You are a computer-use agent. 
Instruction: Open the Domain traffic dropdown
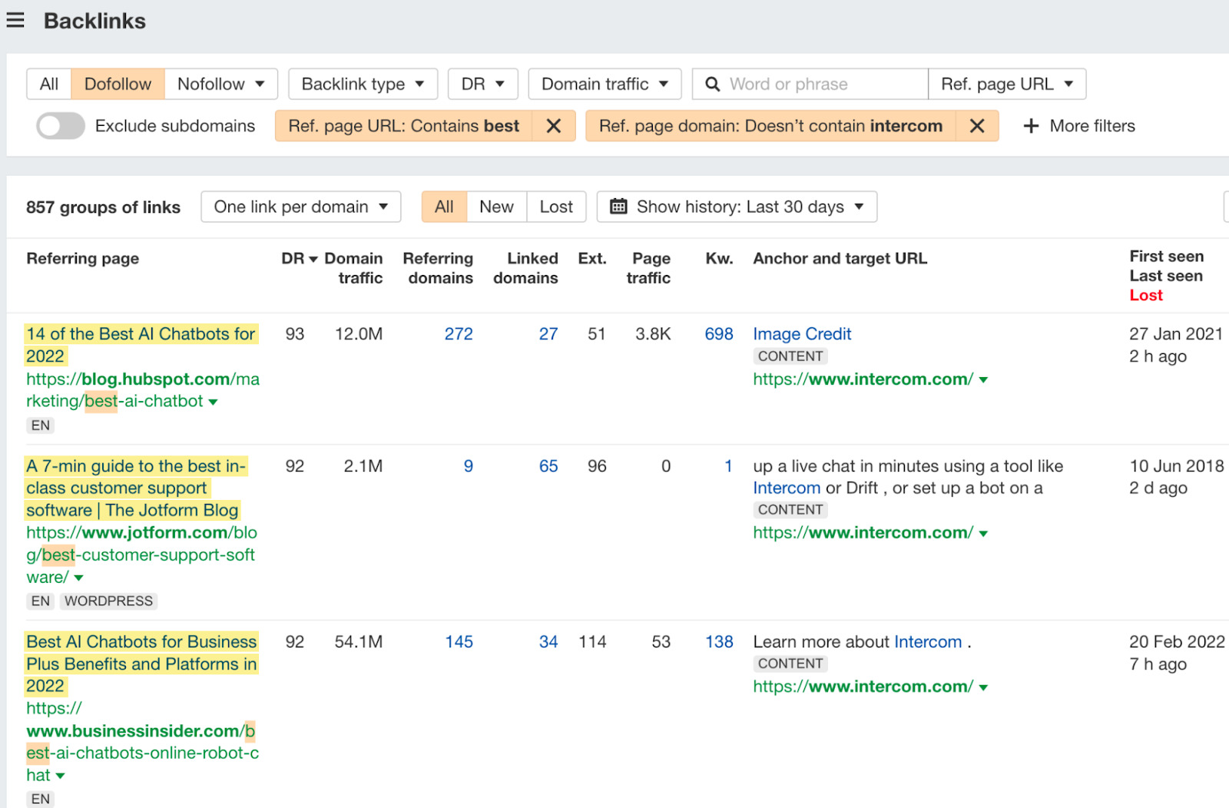pyautogui.click(x=604, y=84)
